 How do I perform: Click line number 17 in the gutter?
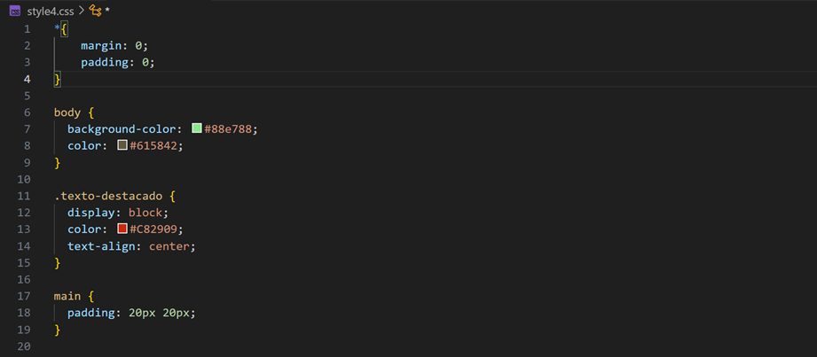click(x=24, y=296)
